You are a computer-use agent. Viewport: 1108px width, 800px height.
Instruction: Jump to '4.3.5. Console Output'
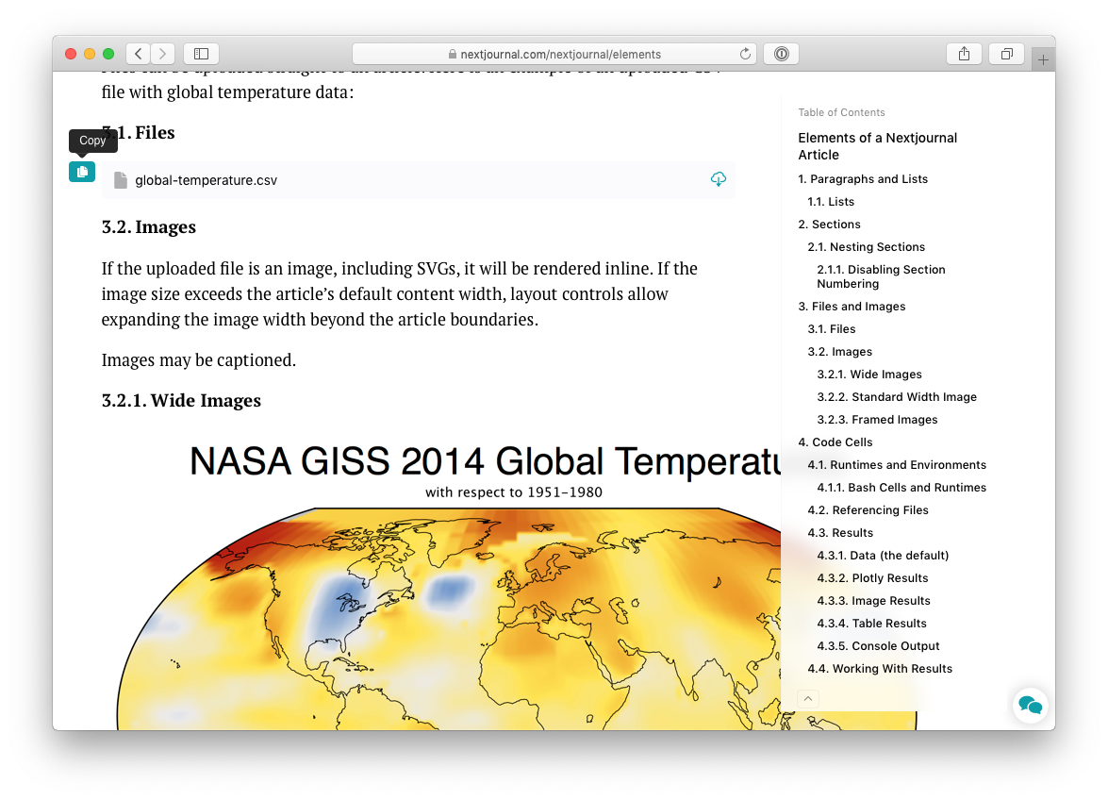coord(878,645)
